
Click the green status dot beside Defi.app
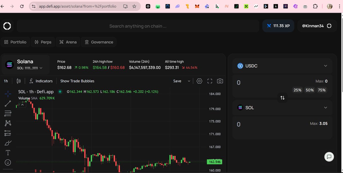[60, 92]
